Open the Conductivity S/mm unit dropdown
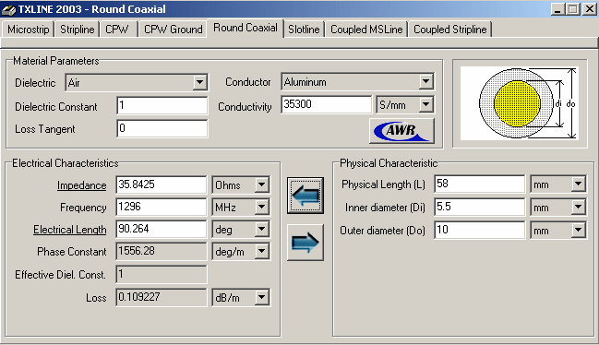 point(425,104)
